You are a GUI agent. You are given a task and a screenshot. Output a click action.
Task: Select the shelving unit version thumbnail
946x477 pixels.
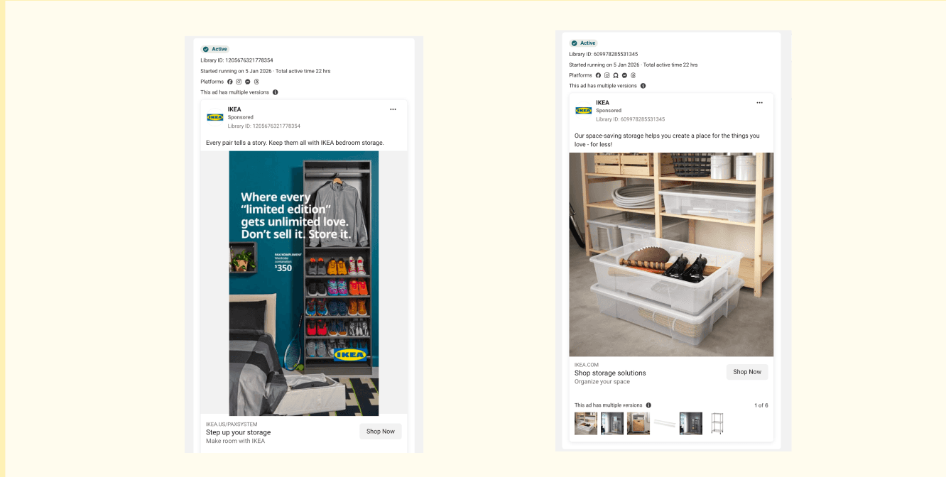tap(717, 422)
